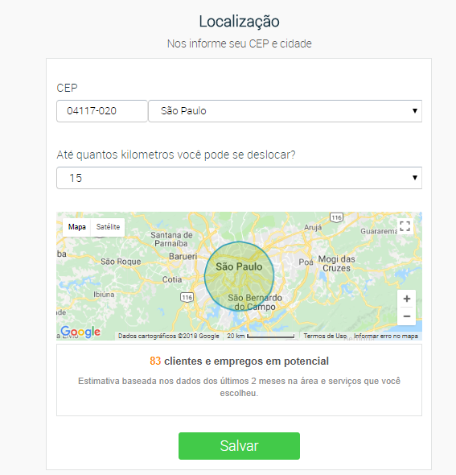Viewport: 456px width, 475px height.
Task: Open the Termos de Uso link
Action: (325, 336)
